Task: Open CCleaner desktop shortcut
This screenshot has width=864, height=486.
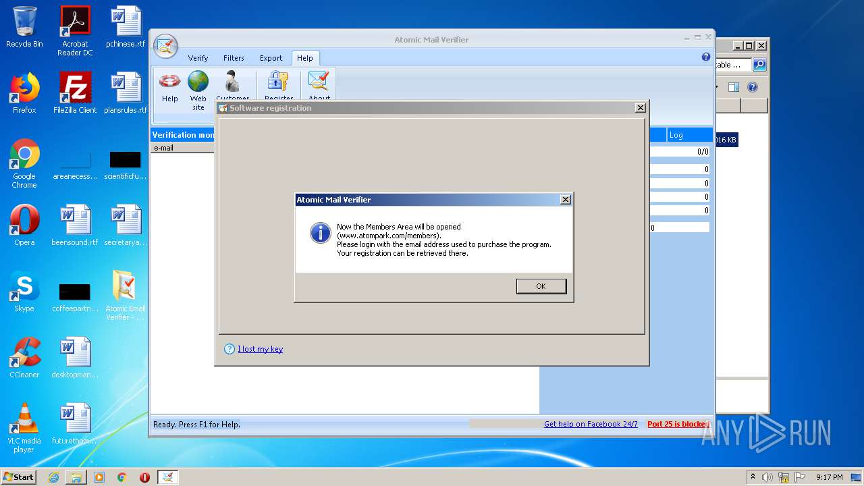Action: [24, 357]
